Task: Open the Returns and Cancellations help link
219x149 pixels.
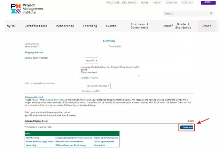Action: click(x=69, y=141)
